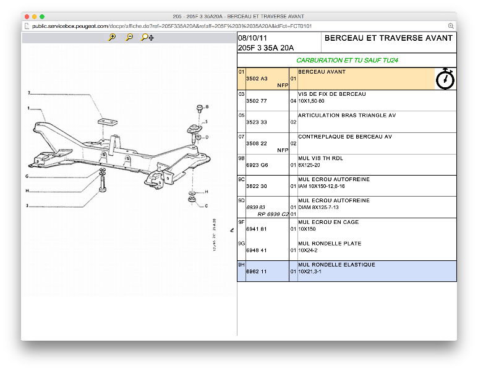Image resolution: width=478 pixels, height=371 pixels.
Task: Select part number 3502 77
Action: pos(257,101)
